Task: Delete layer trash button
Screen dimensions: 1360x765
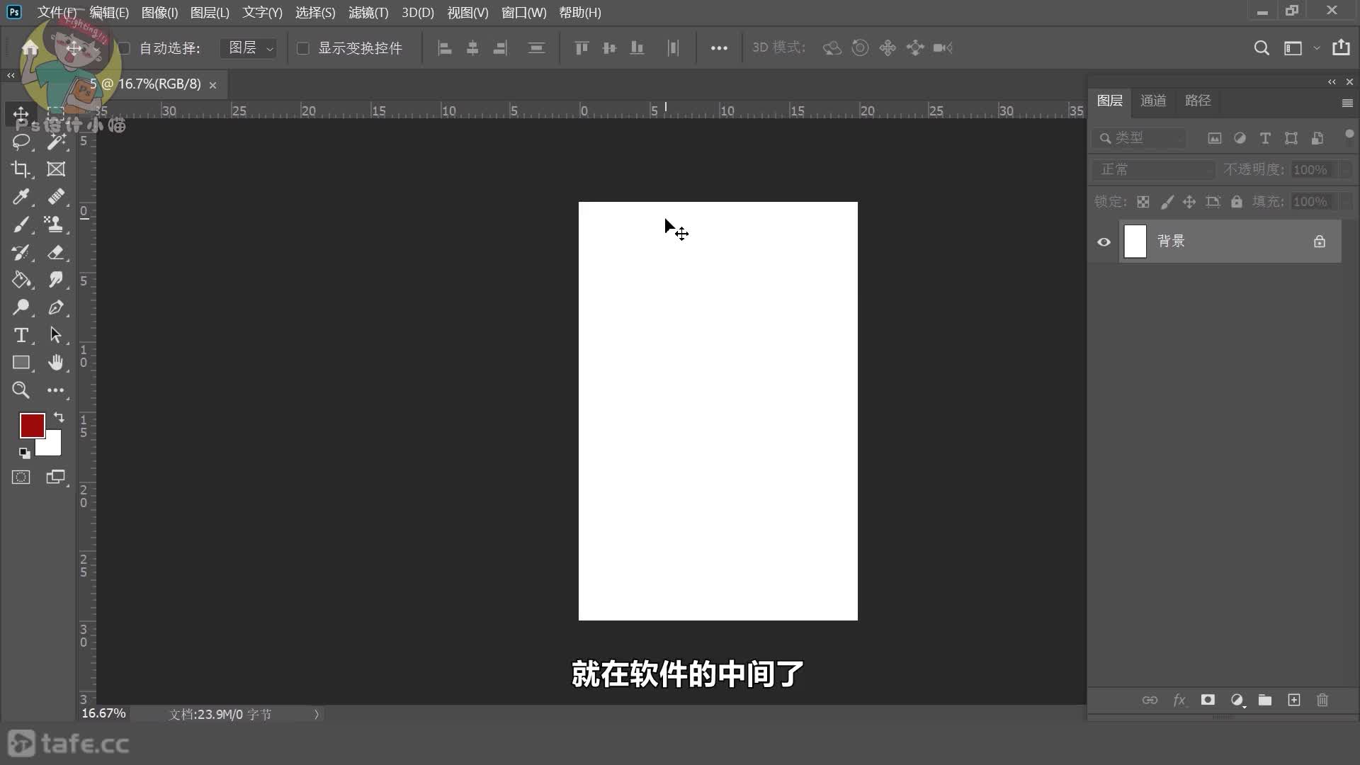Action: pyautogui.click(x=1322, y=700)
